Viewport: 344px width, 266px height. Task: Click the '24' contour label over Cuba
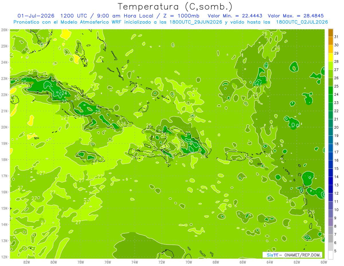[64, 93]
